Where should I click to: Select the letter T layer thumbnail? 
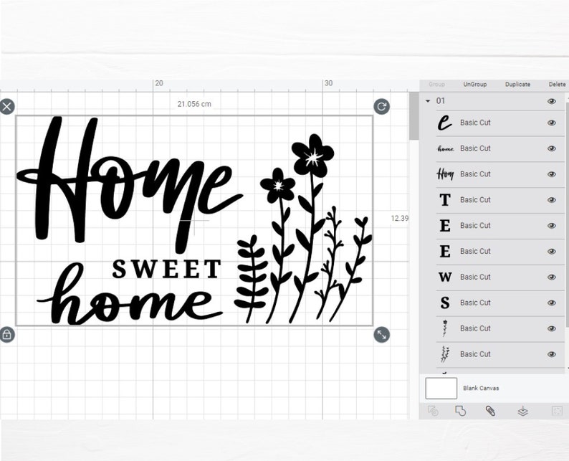coord(445,200)
